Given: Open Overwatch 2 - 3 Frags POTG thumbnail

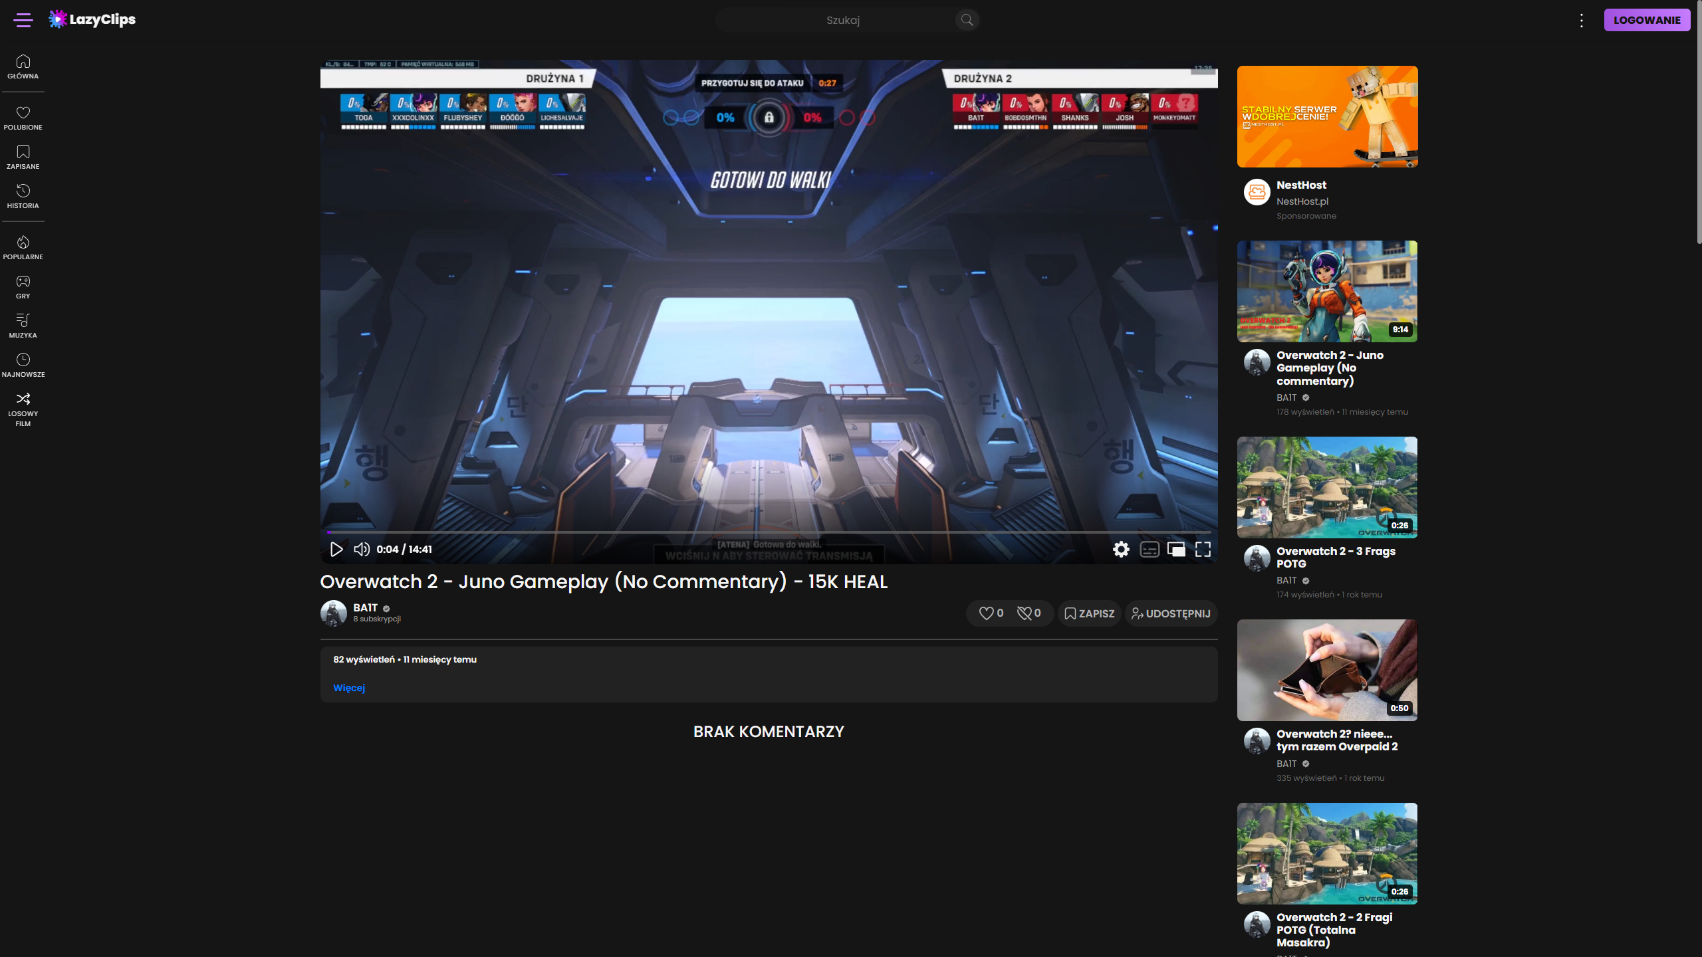Looking at the screenshot, I should point(1327,487).
